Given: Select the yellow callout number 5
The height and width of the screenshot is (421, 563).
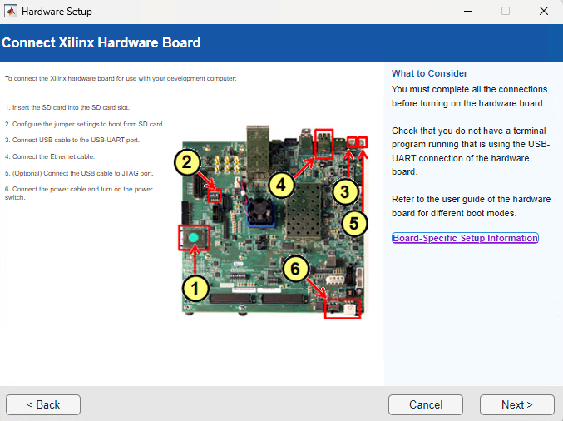Looking at the screenshot, I should pos(354,222).
